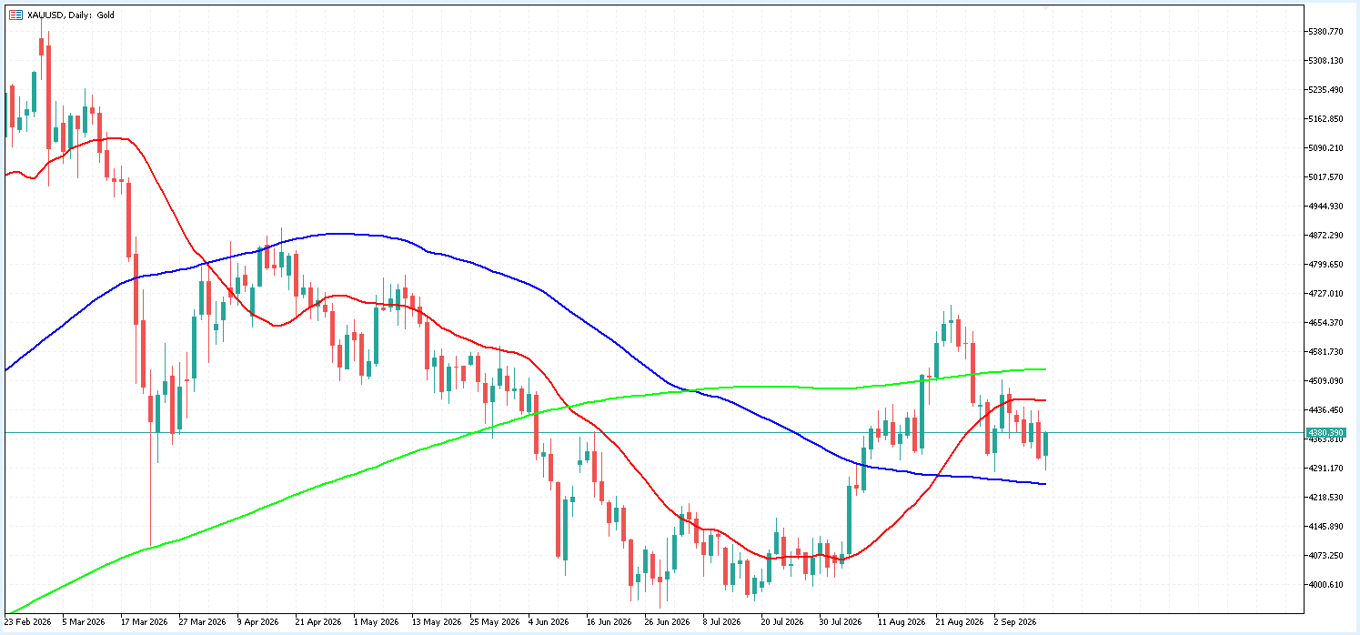The image size is (1360, 635).
Task: Click the 8 Jul 2026 date label
Action: [x=722, y=623]
